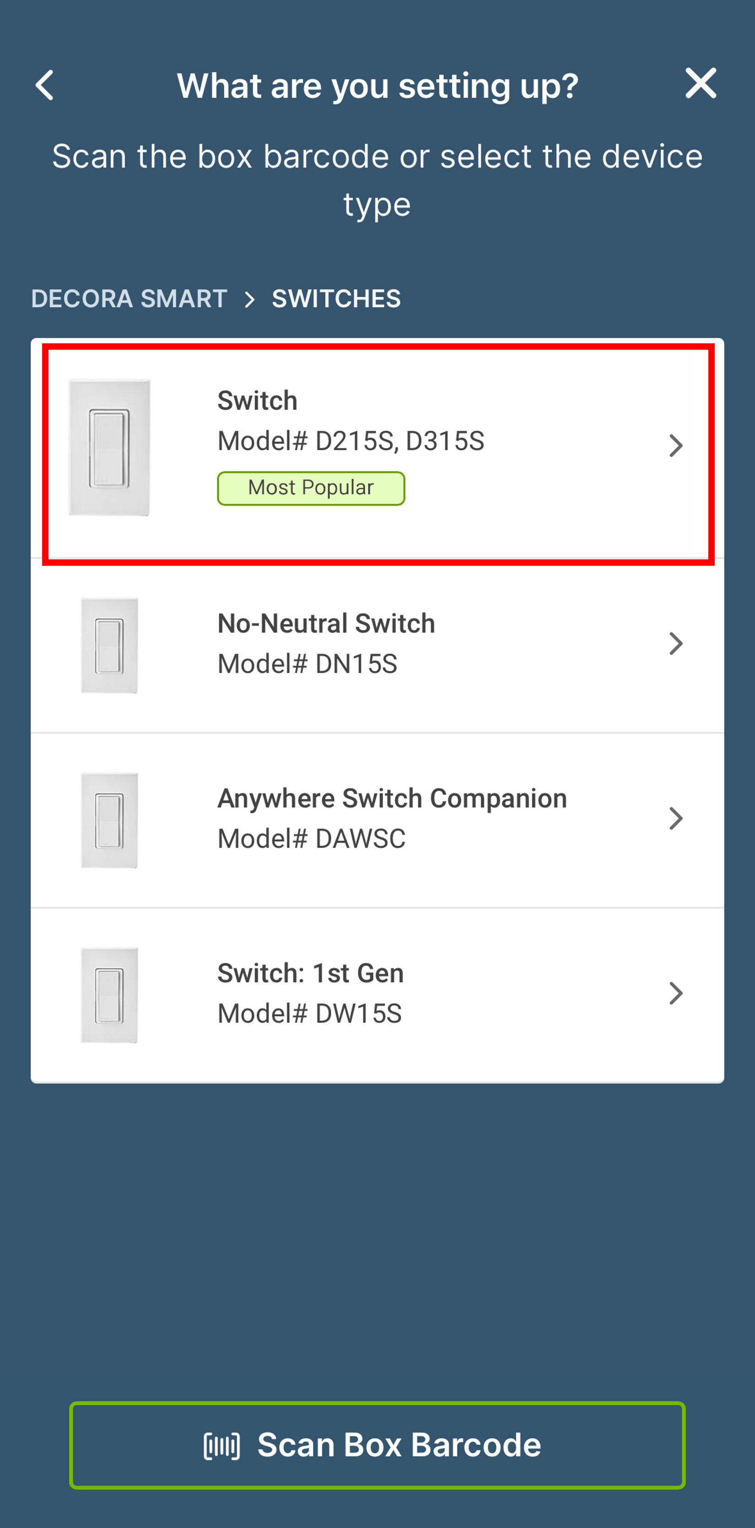Choose Model# DN15S text
The height and width of the screenshot is (1528, 755).
(307, 664)
